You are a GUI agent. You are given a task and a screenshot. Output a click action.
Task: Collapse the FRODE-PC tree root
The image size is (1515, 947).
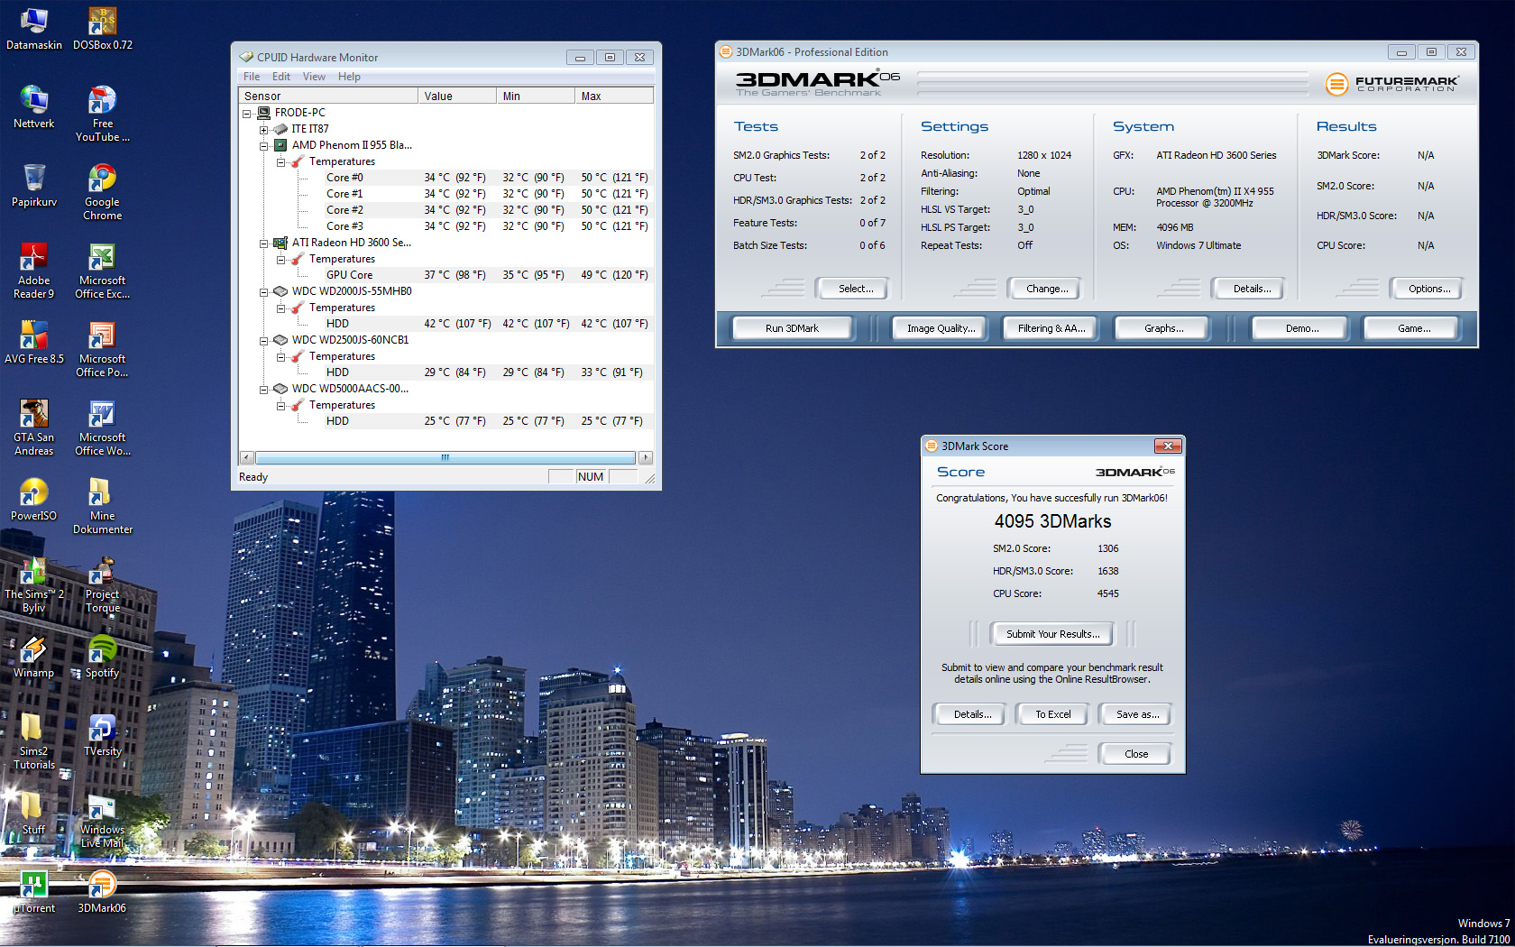pyautogui.click(x=247, y=114)
